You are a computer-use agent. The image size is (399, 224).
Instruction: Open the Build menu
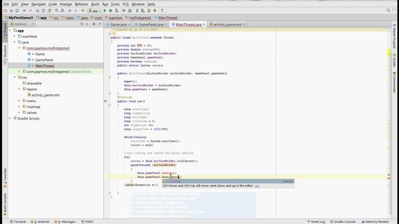[x=95, y=4]
